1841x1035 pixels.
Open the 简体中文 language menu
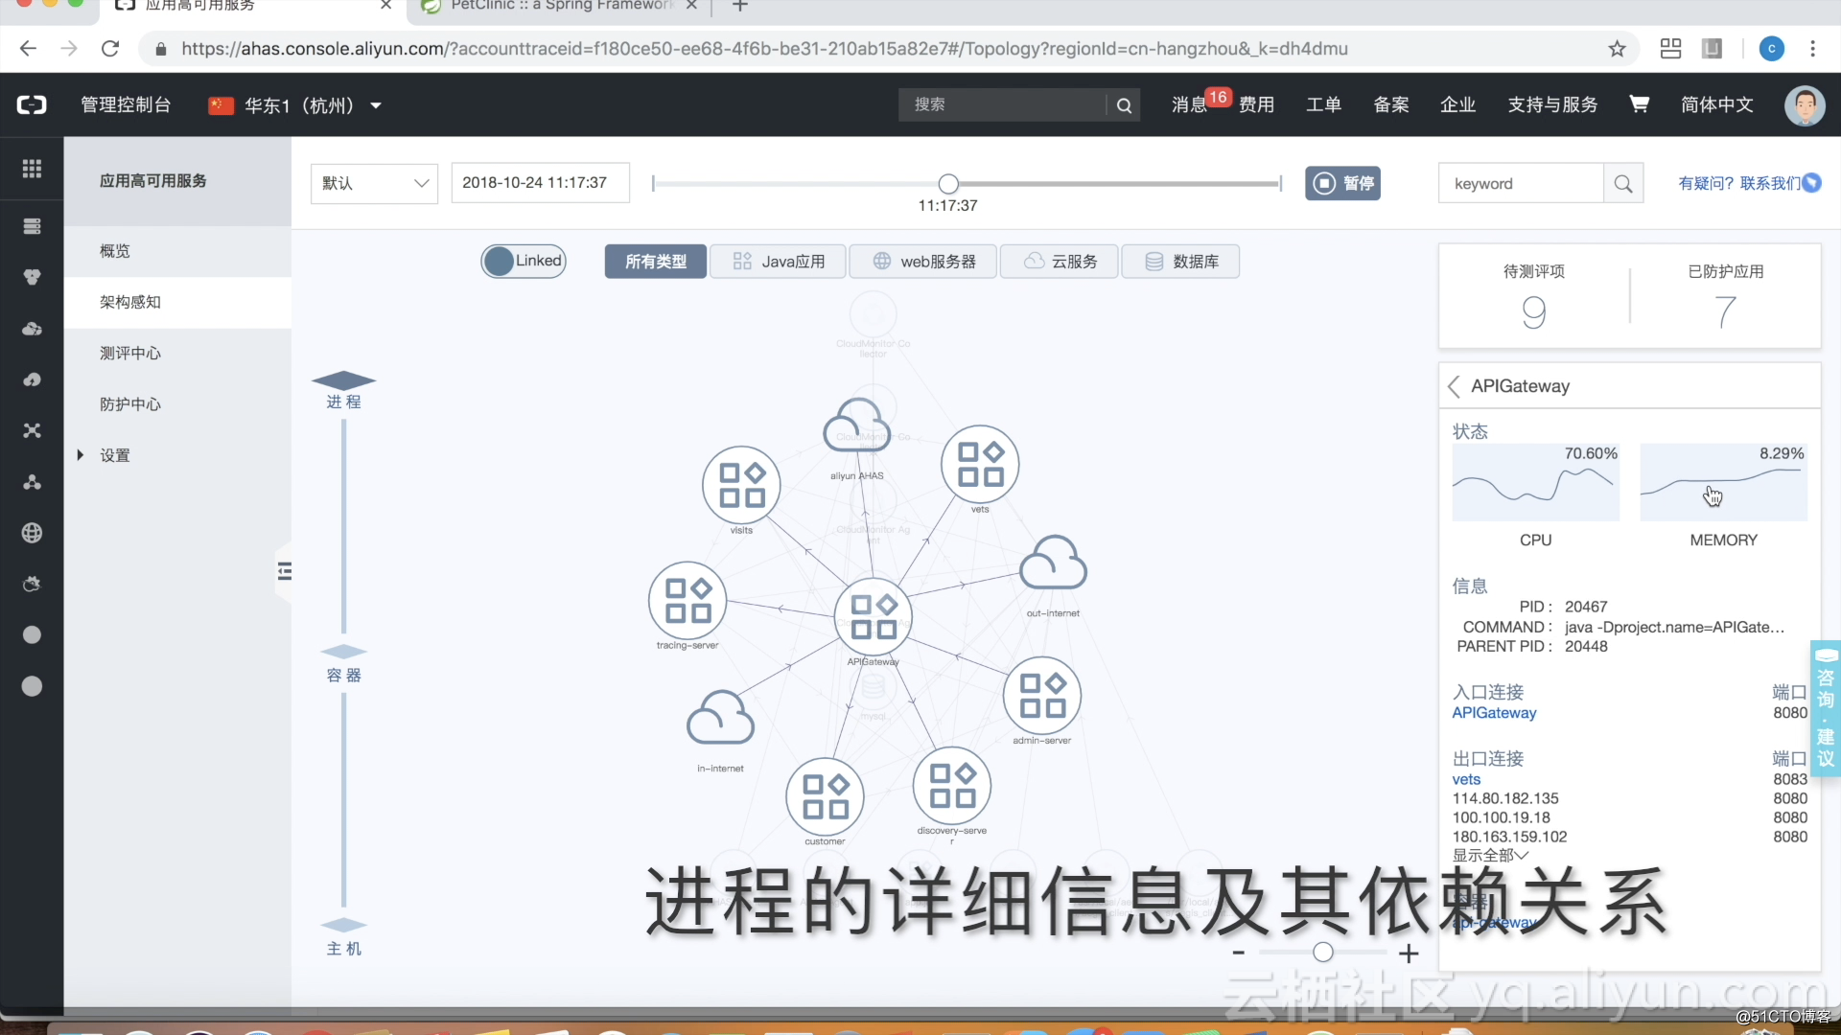click(1716, 104)
